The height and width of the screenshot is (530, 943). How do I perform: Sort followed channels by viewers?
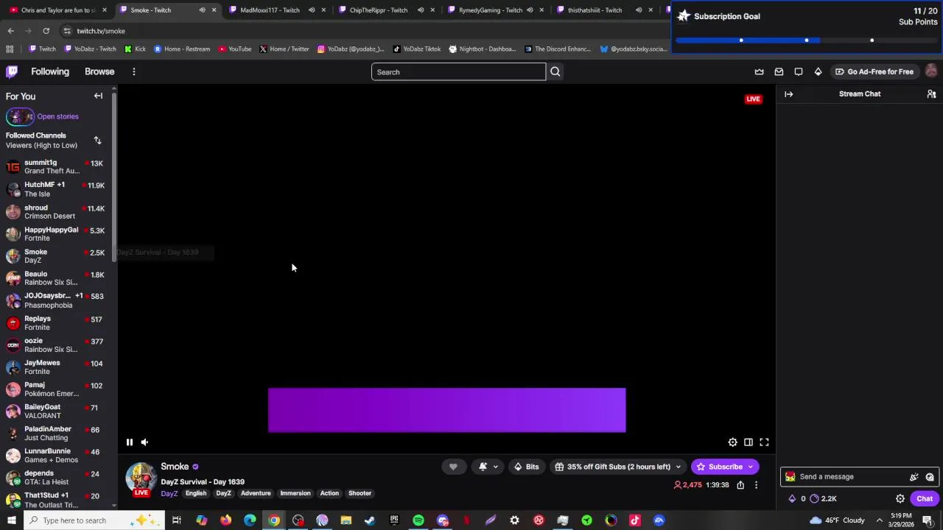tap(97, 140)
